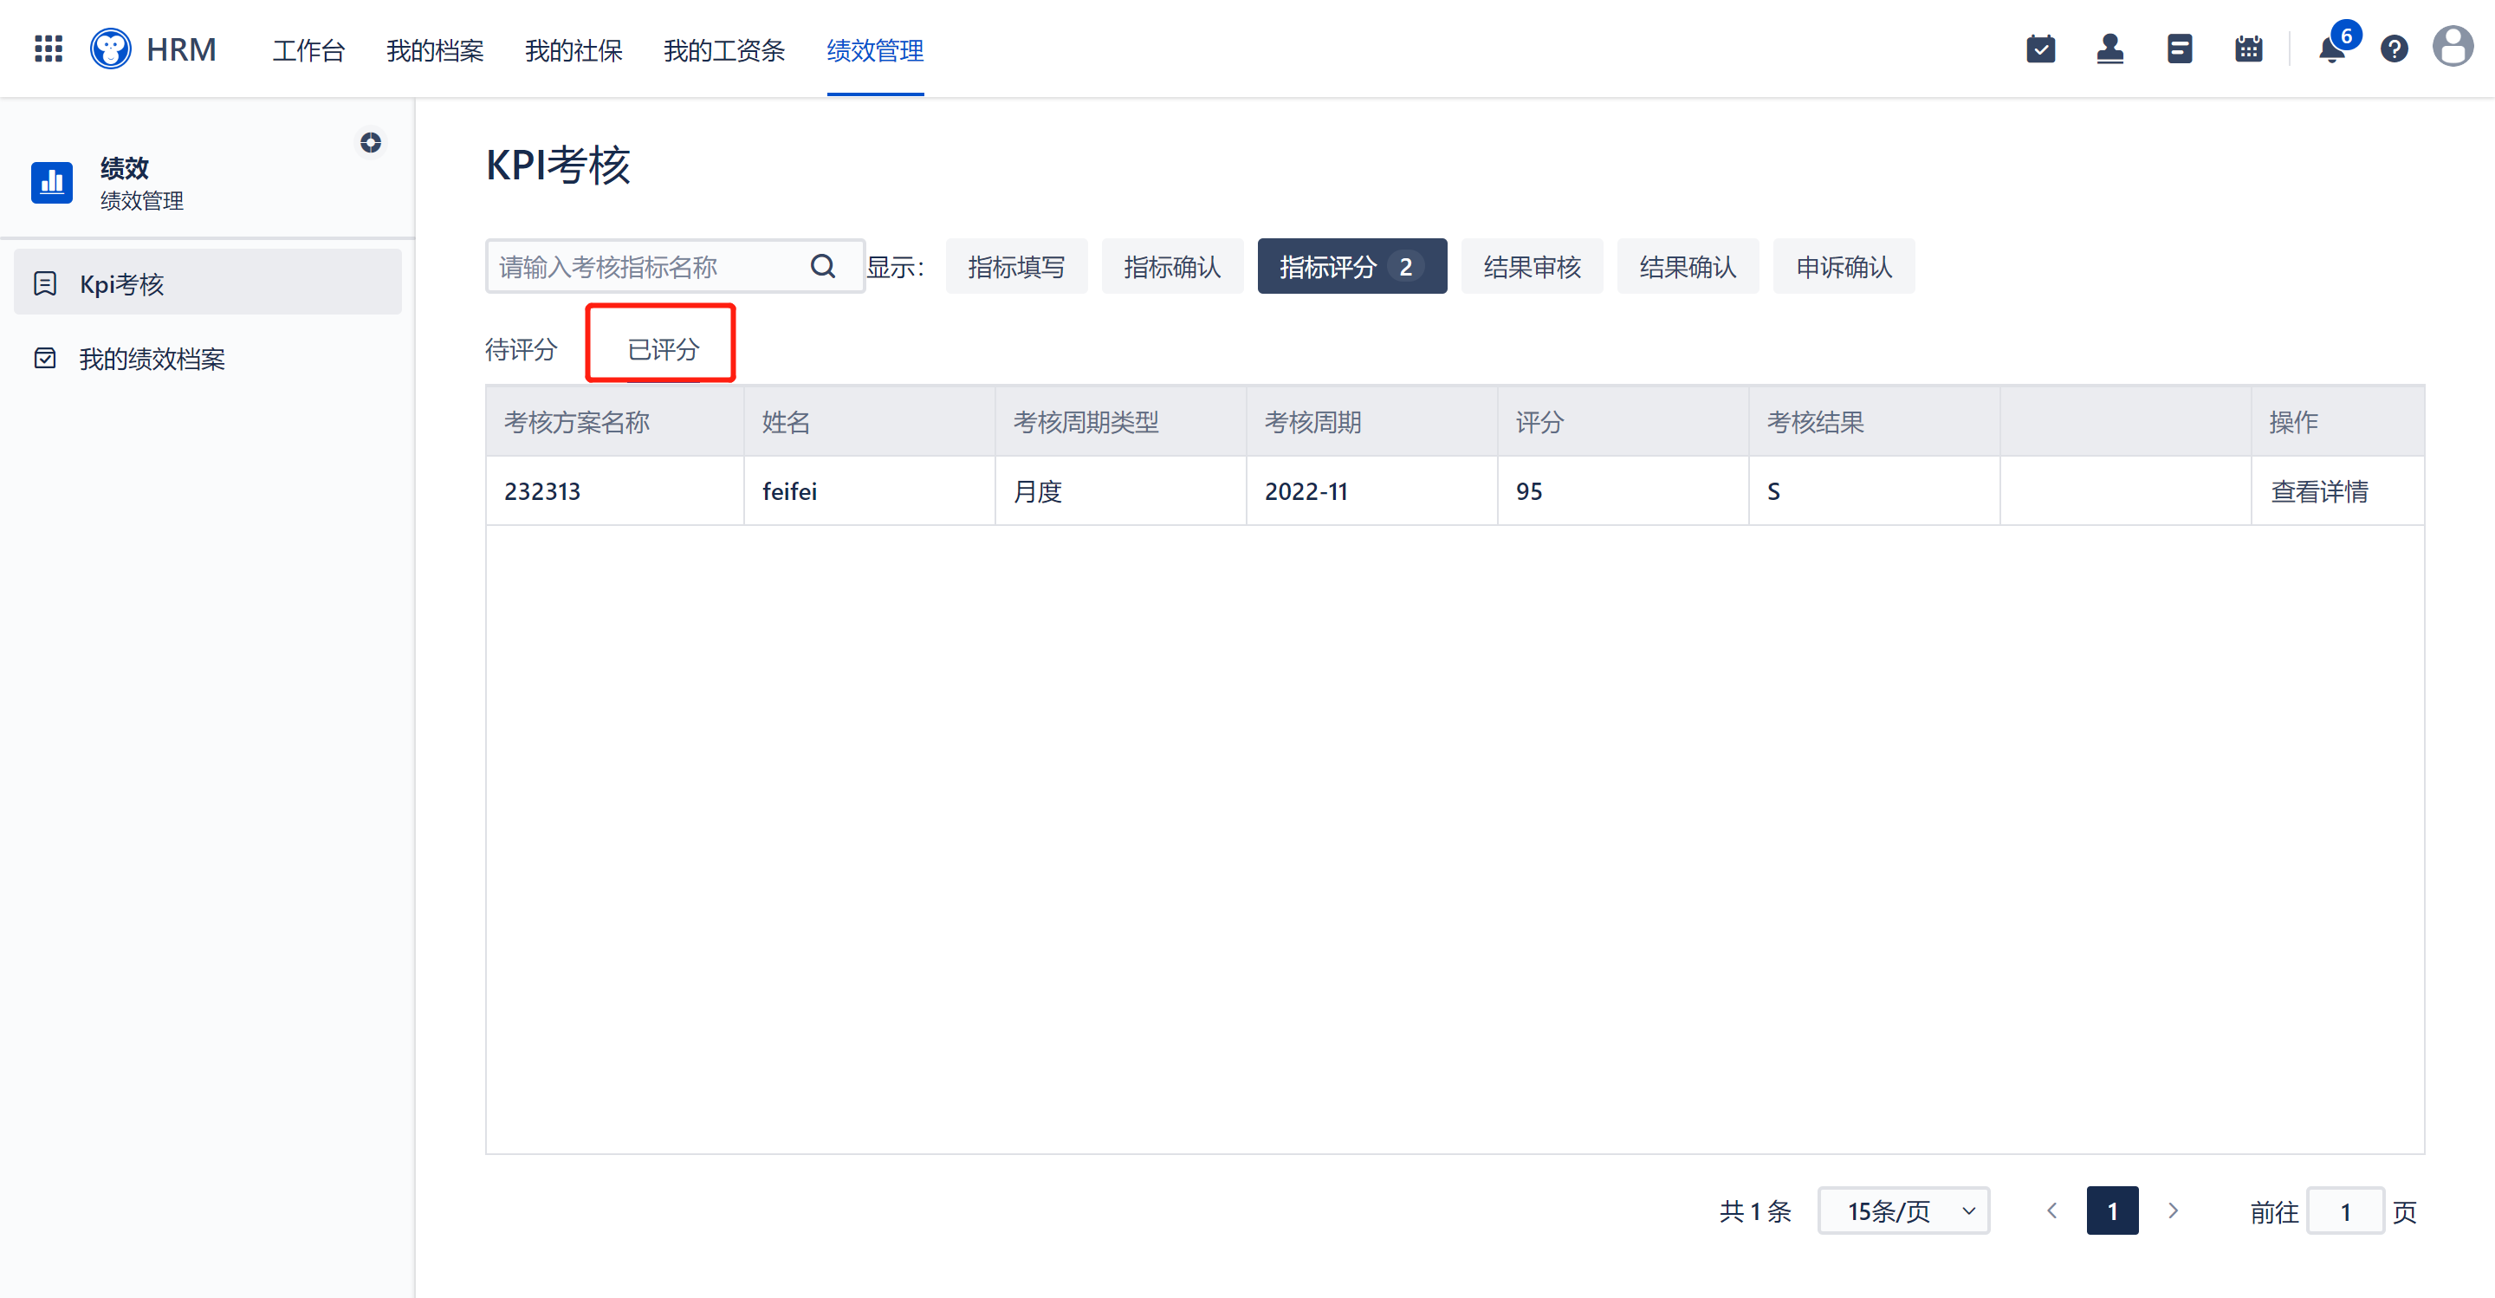Image resolution: width=2495 pixels, height=1298 pixels.
Task: Show the 结果确认 stage
Action: click(1688, 266)
